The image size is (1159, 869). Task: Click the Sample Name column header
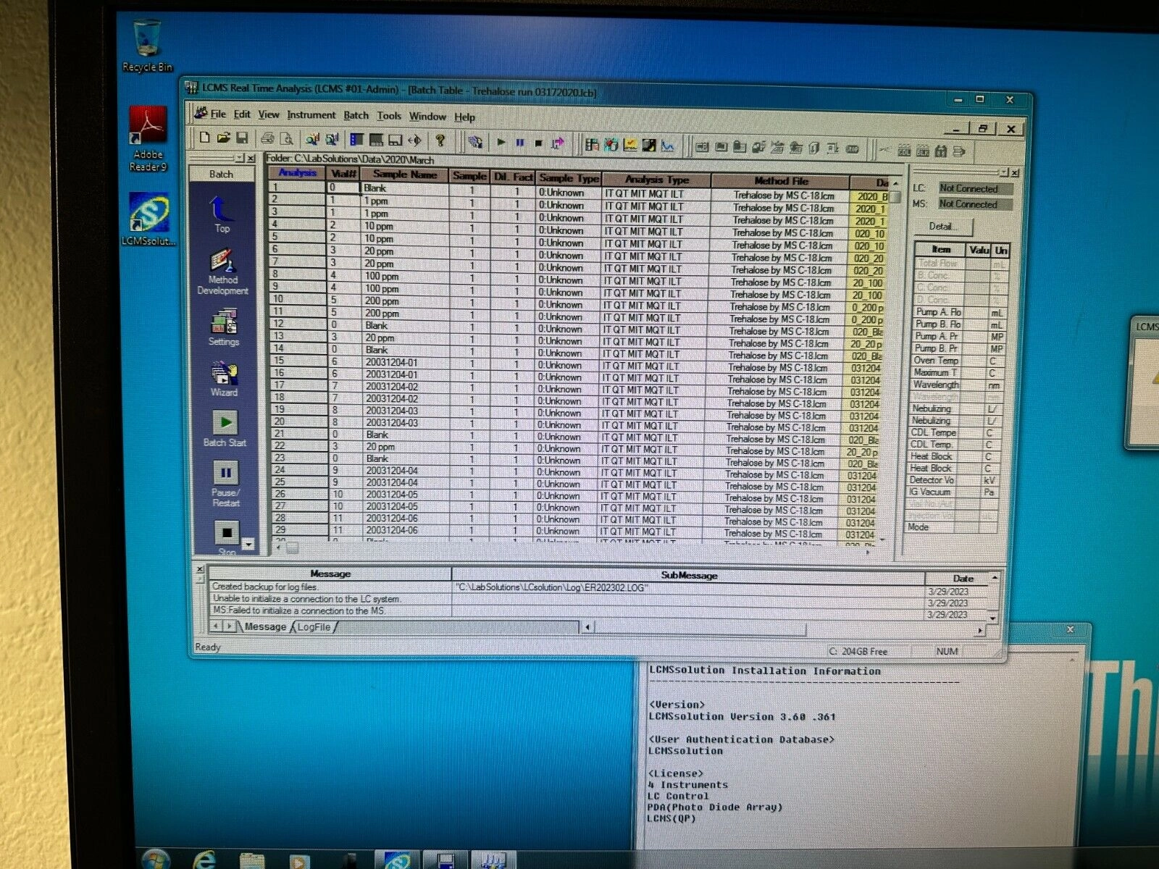tap(404, 175)
